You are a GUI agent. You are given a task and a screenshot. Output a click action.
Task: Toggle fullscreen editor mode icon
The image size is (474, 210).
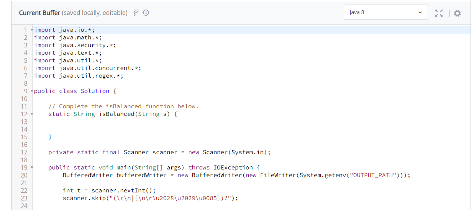click(x=439, y=13)
